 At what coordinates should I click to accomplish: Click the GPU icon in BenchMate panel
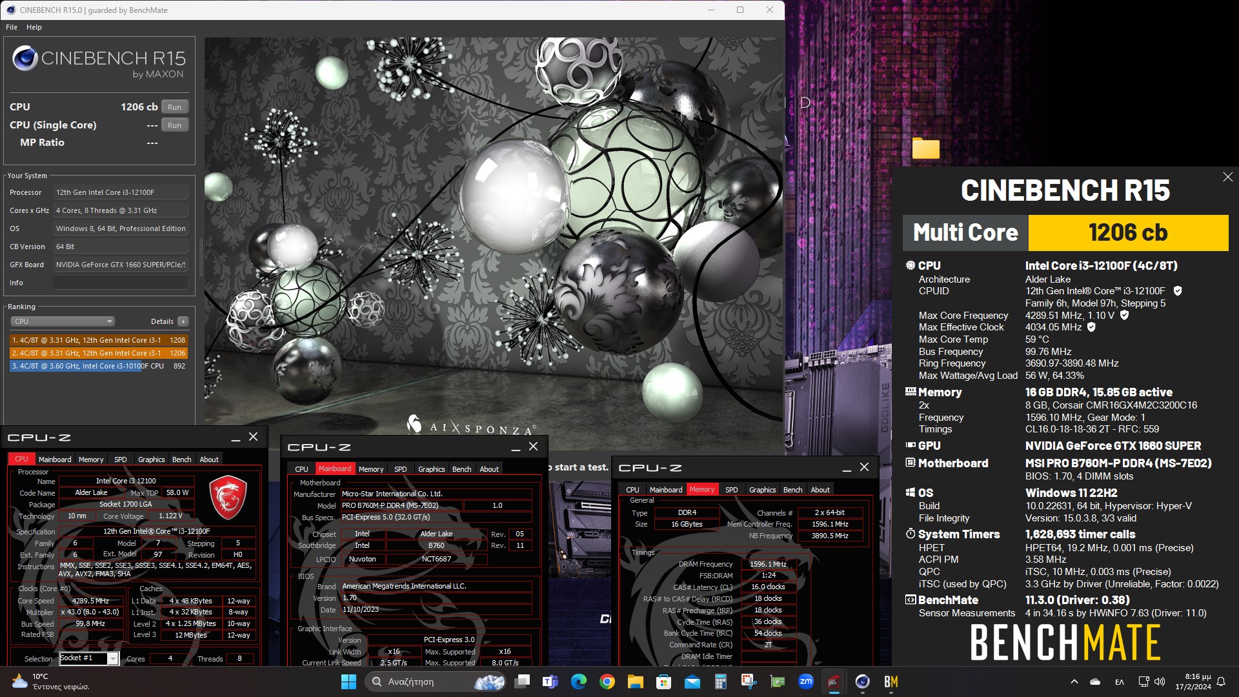pos(911,445)
